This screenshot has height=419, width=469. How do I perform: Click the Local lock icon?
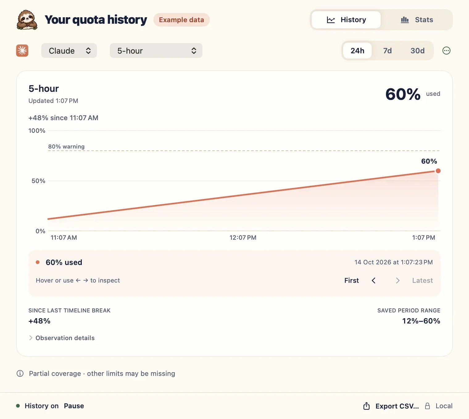[427, 406]
